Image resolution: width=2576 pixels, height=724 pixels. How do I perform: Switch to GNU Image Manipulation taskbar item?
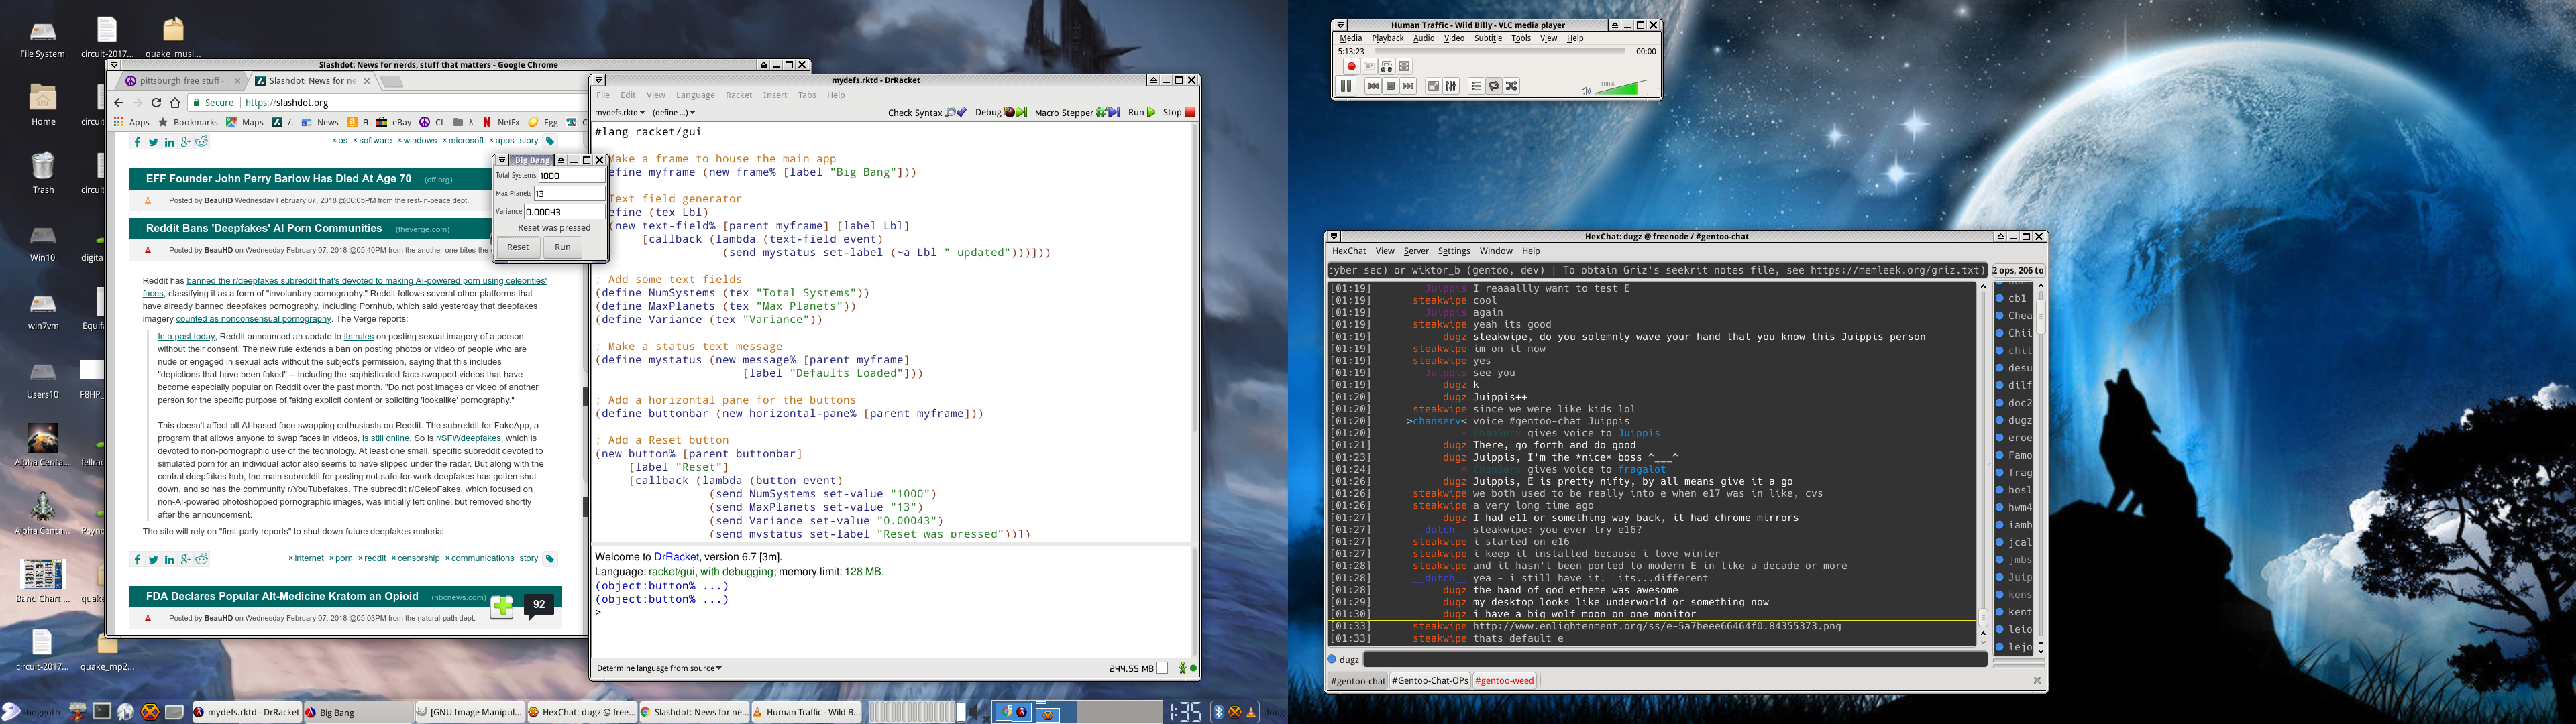pos(470,712)
